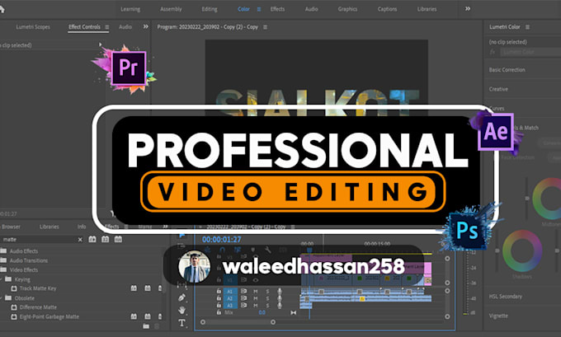The image size is (561, 337).
Task: Open the Info panel tab
Action: point(82,227)
